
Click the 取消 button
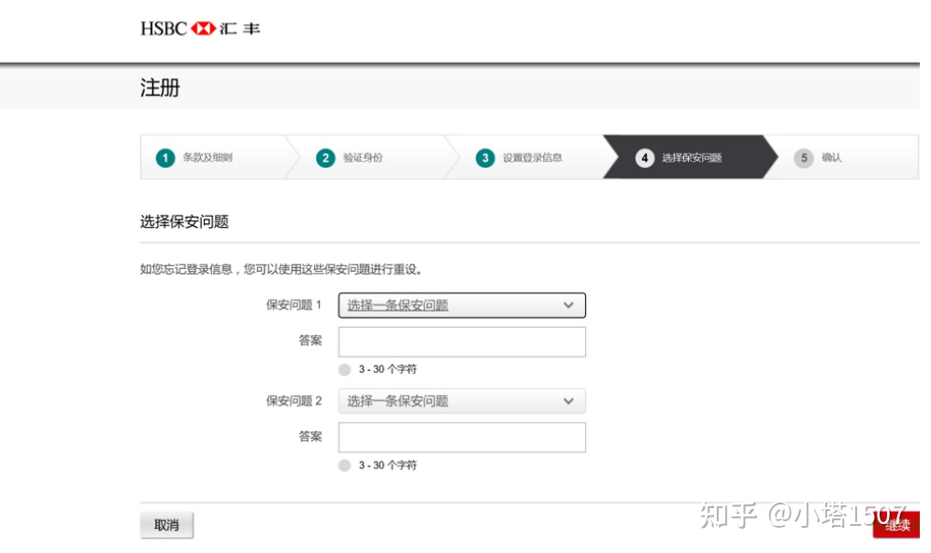(x=166, y=525)
